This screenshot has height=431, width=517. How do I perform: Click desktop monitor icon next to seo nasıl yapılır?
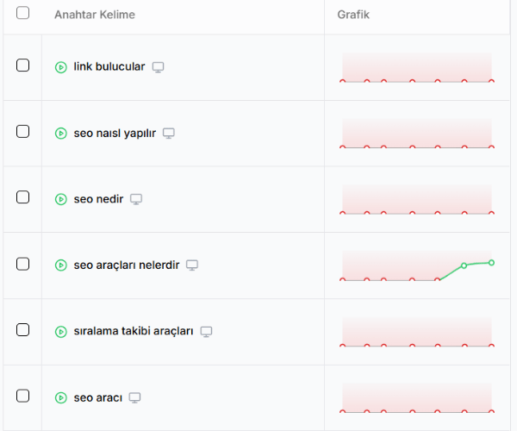click(x=169, y=133)
